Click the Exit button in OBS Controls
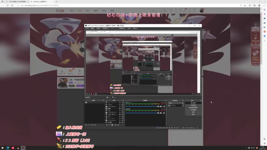The height and width of the screenshot is (150, 267). tap(193, 114)
